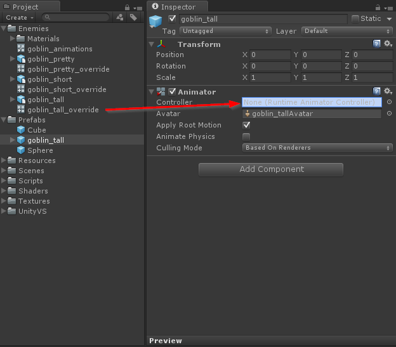Toggle the Inspector panel lock icon

click(378, 8)
